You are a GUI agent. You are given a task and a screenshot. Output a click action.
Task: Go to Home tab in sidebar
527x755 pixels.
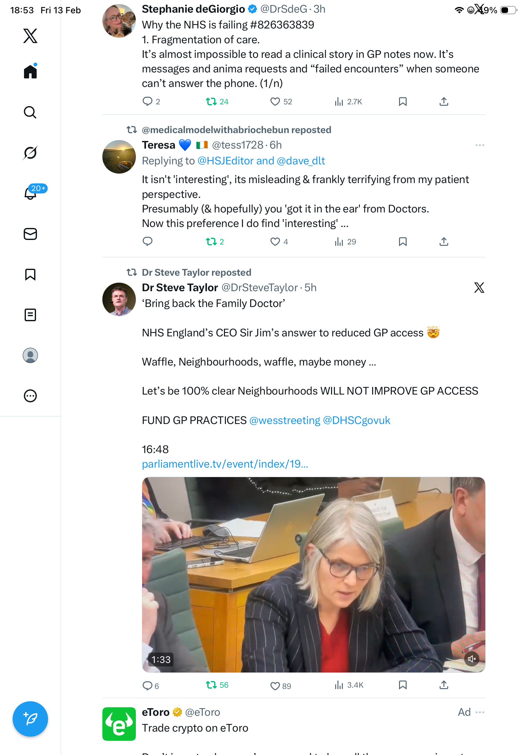pos(30,71)
